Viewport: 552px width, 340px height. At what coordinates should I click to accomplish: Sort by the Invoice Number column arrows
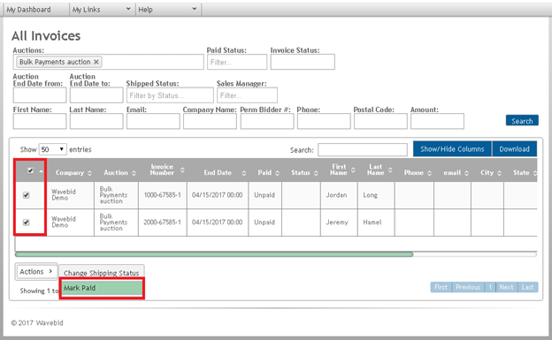[x=182, y=170]
